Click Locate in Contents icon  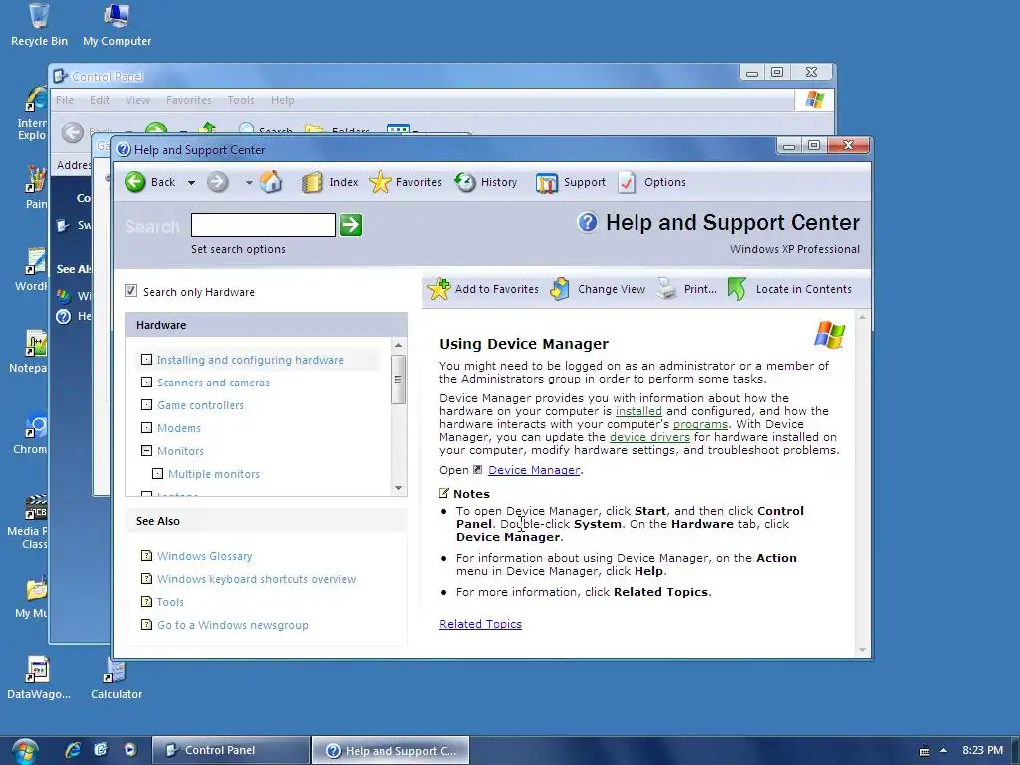pos(736,289)
